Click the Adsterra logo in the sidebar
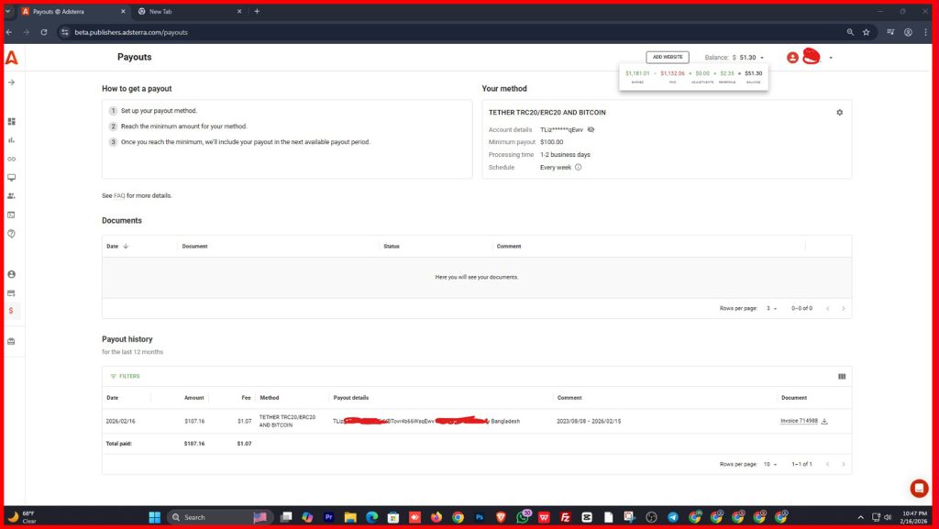The image size is (939, 529). click(x=11, y=58)
